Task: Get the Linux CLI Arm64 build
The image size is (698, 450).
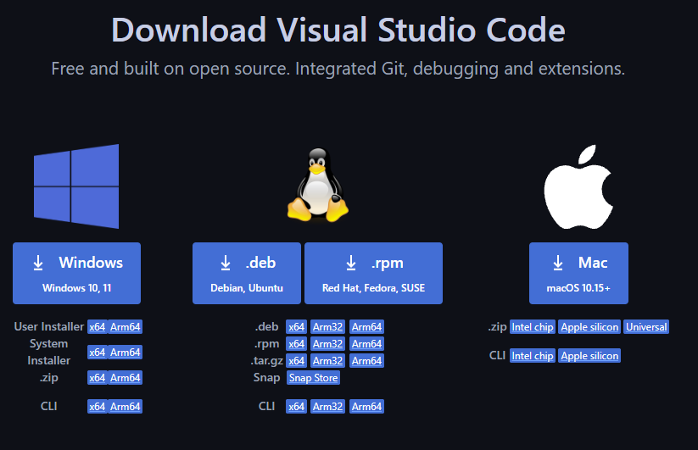Action: pos(366,407)
